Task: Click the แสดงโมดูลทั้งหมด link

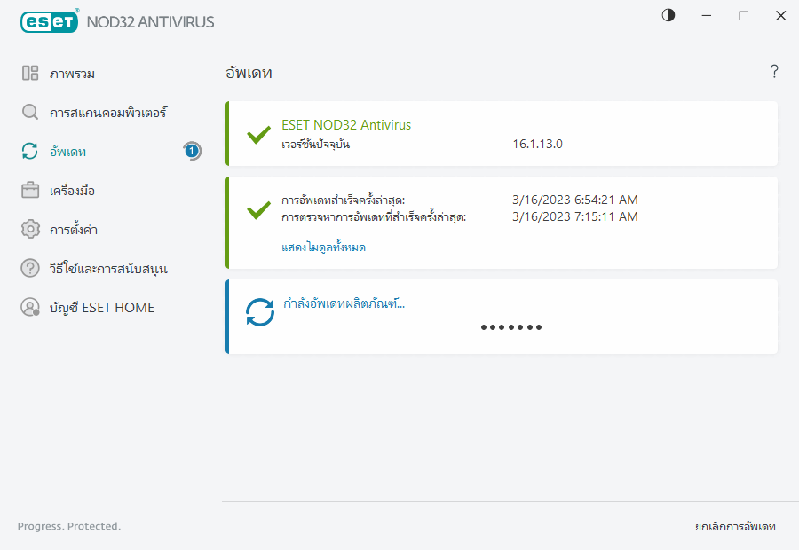Action: [x=323, y=247]
